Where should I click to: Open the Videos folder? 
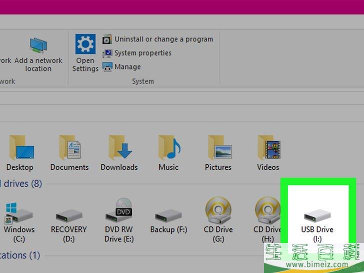click(x=268, y=149)
